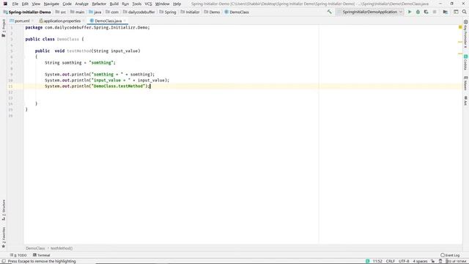Open the Ant side panel
Screen dimensions: 469x264
pyautogui.click(x=465, y=100)
